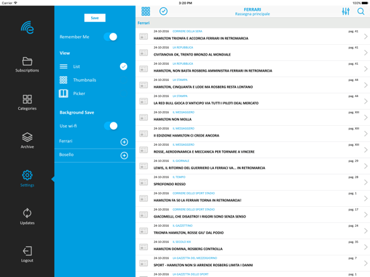The width and height of the screenshot is (370, 277).
Task: Open the search magnifier
Action: (x=361, y=11)
